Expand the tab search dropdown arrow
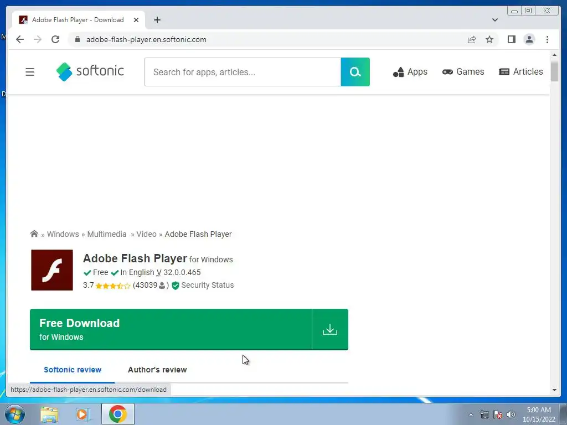 (494, 20)
